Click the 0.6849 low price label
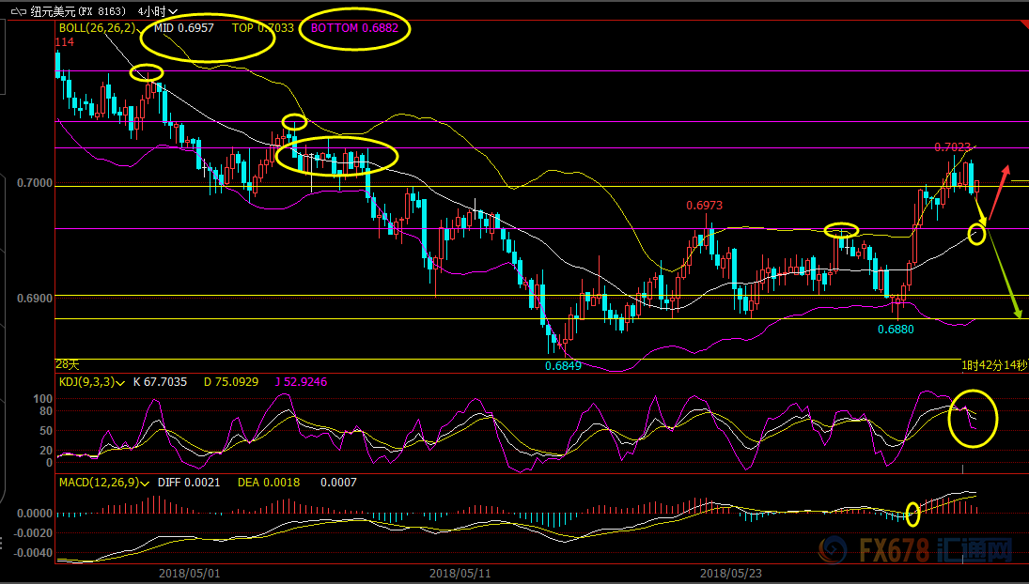This screenshot has height=584, width=1029. (563, 365)
